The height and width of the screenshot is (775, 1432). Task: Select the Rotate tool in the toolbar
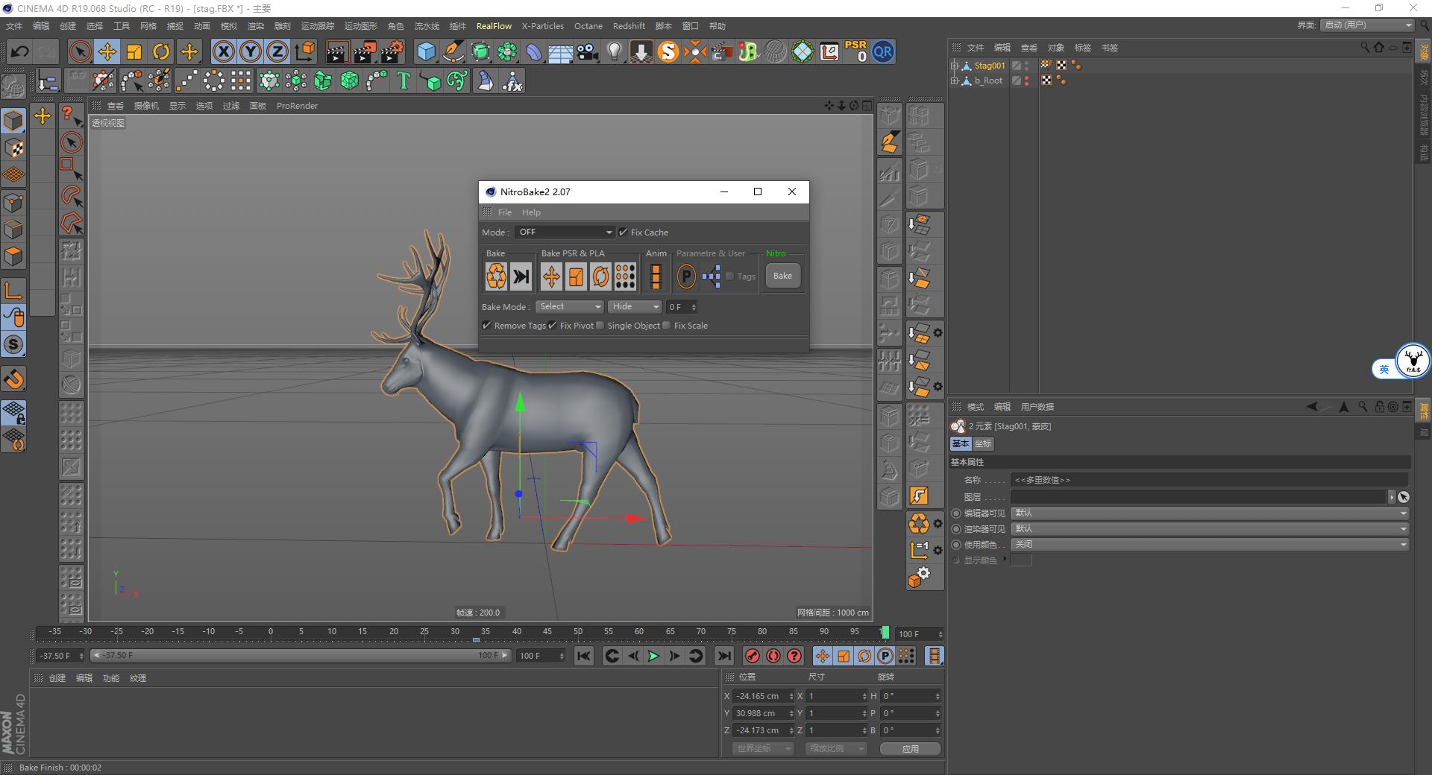point(161,51)
